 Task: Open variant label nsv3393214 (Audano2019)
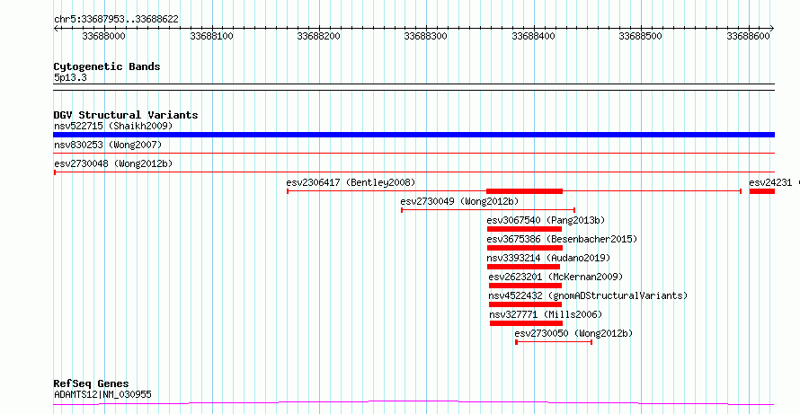548,258
